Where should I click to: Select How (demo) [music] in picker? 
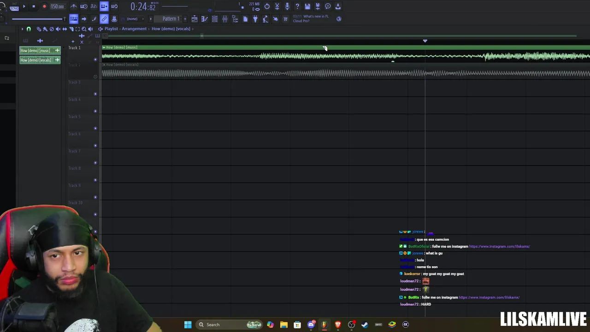[40, 50]
